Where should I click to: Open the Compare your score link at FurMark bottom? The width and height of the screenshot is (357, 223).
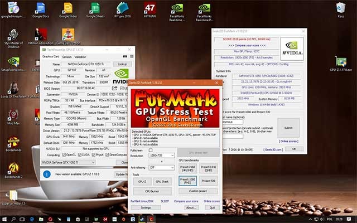point(186,201)
